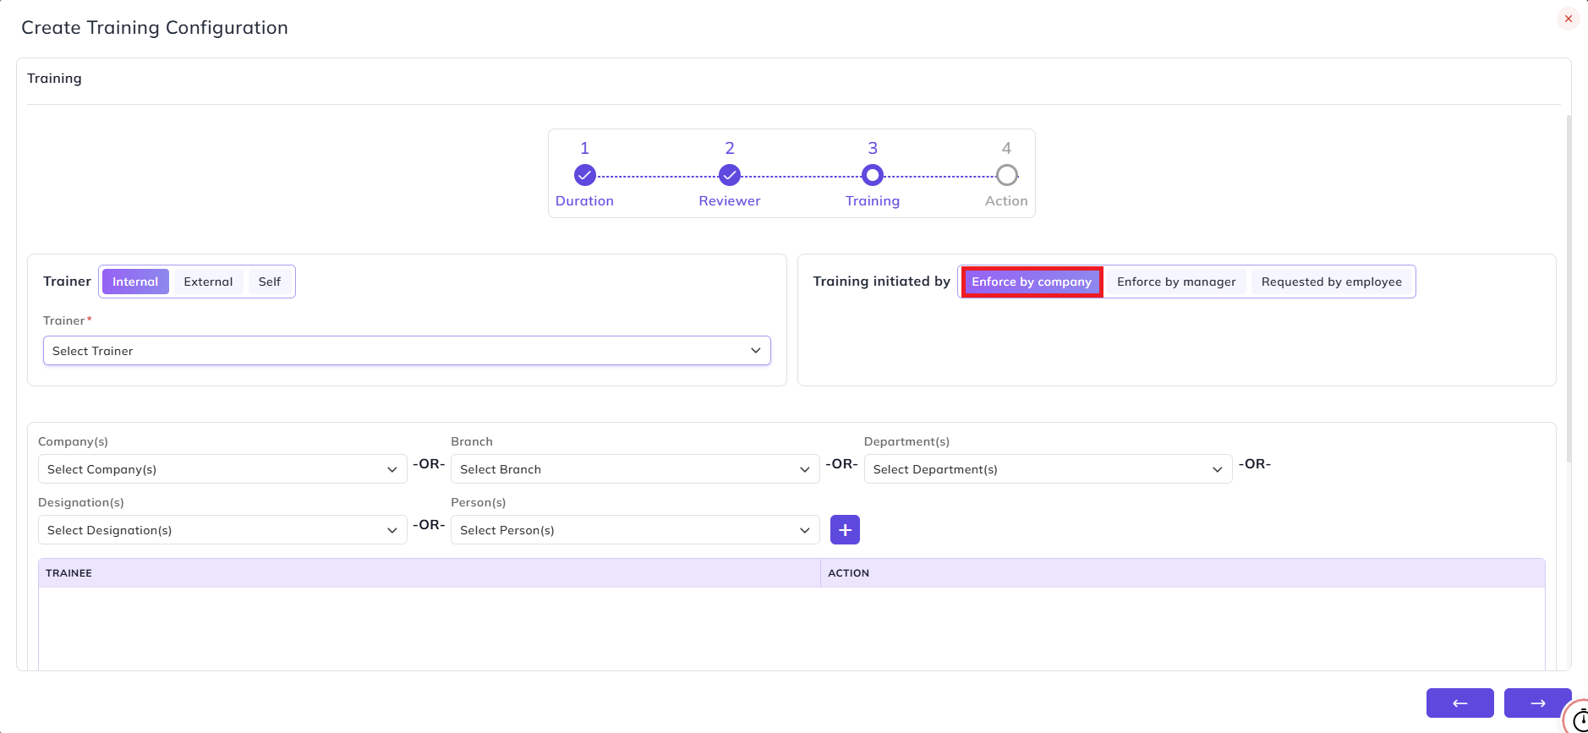The width and height of the screenshot is (1588, 733).
Task: Click the Training step label
Action: coord(873,201)
